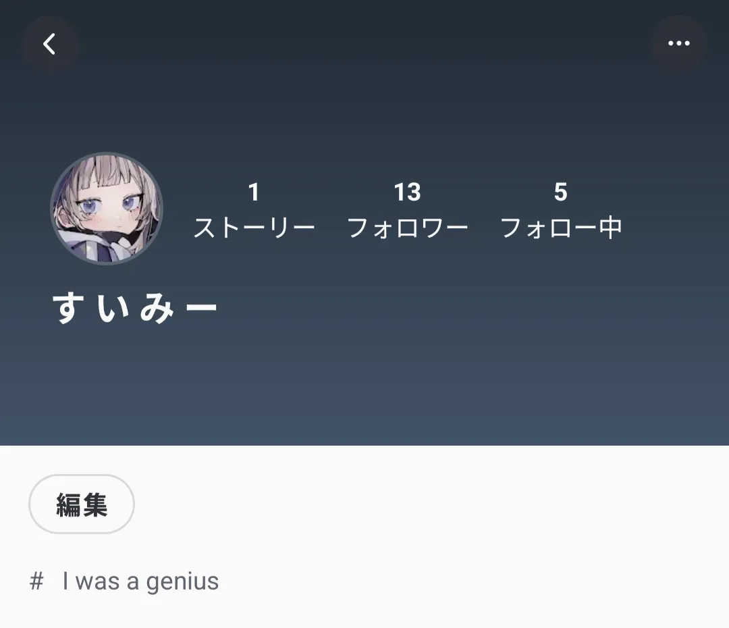Click the empty header area above follower stats
Screen dimensions: 729x628
point(407,130)
